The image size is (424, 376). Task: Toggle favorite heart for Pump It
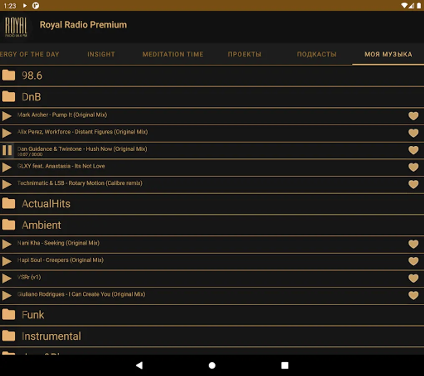click(x=413, y=116)
